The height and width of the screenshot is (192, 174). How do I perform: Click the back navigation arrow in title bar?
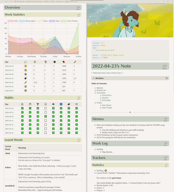(x=6, y=2)
